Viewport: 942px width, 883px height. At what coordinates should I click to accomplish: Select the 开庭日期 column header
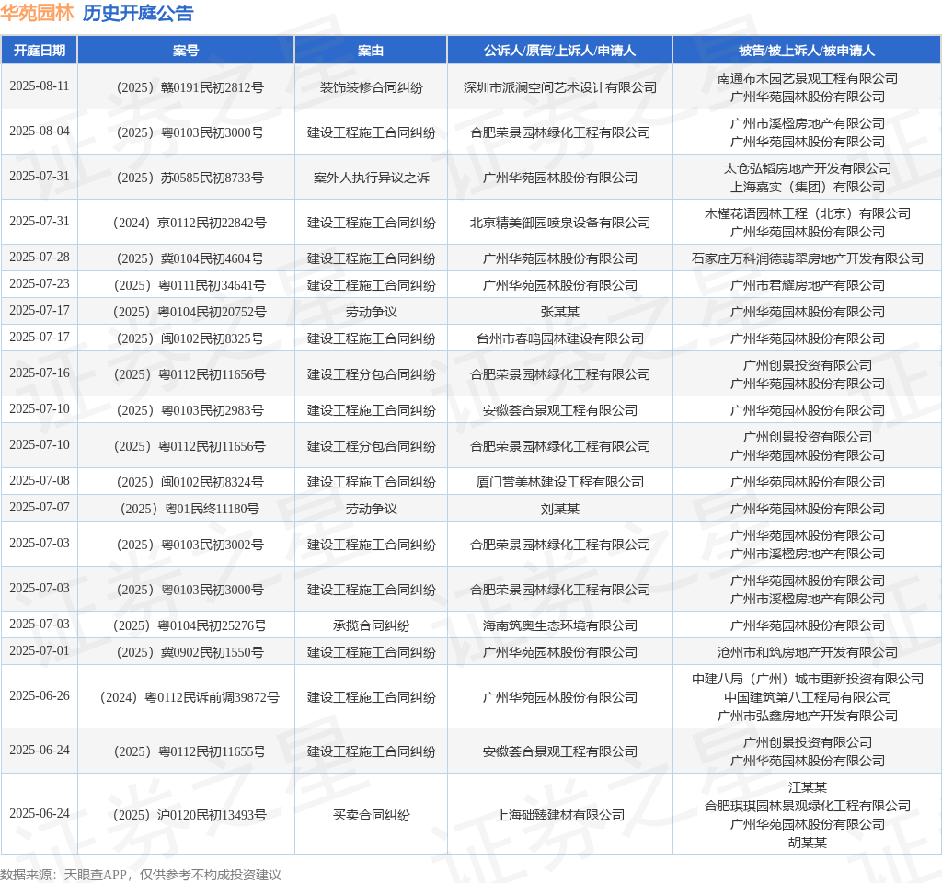[x=39, y=51]
